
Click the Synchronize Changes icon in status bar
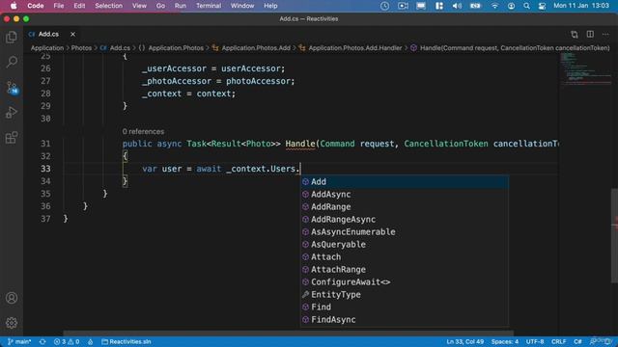pos(42,341)
